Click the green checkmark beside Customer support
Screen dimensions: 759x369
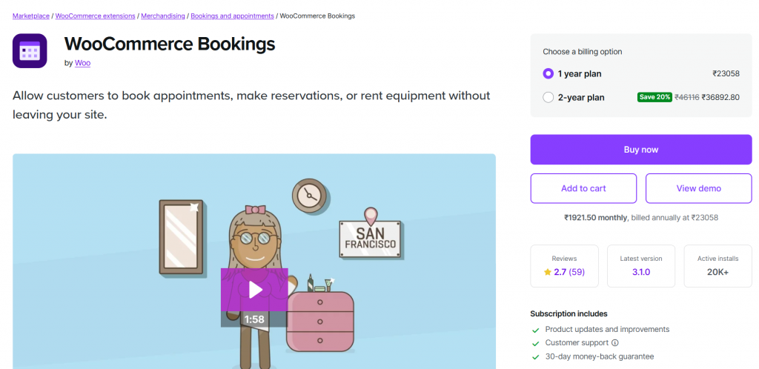[x=535, y=344]
